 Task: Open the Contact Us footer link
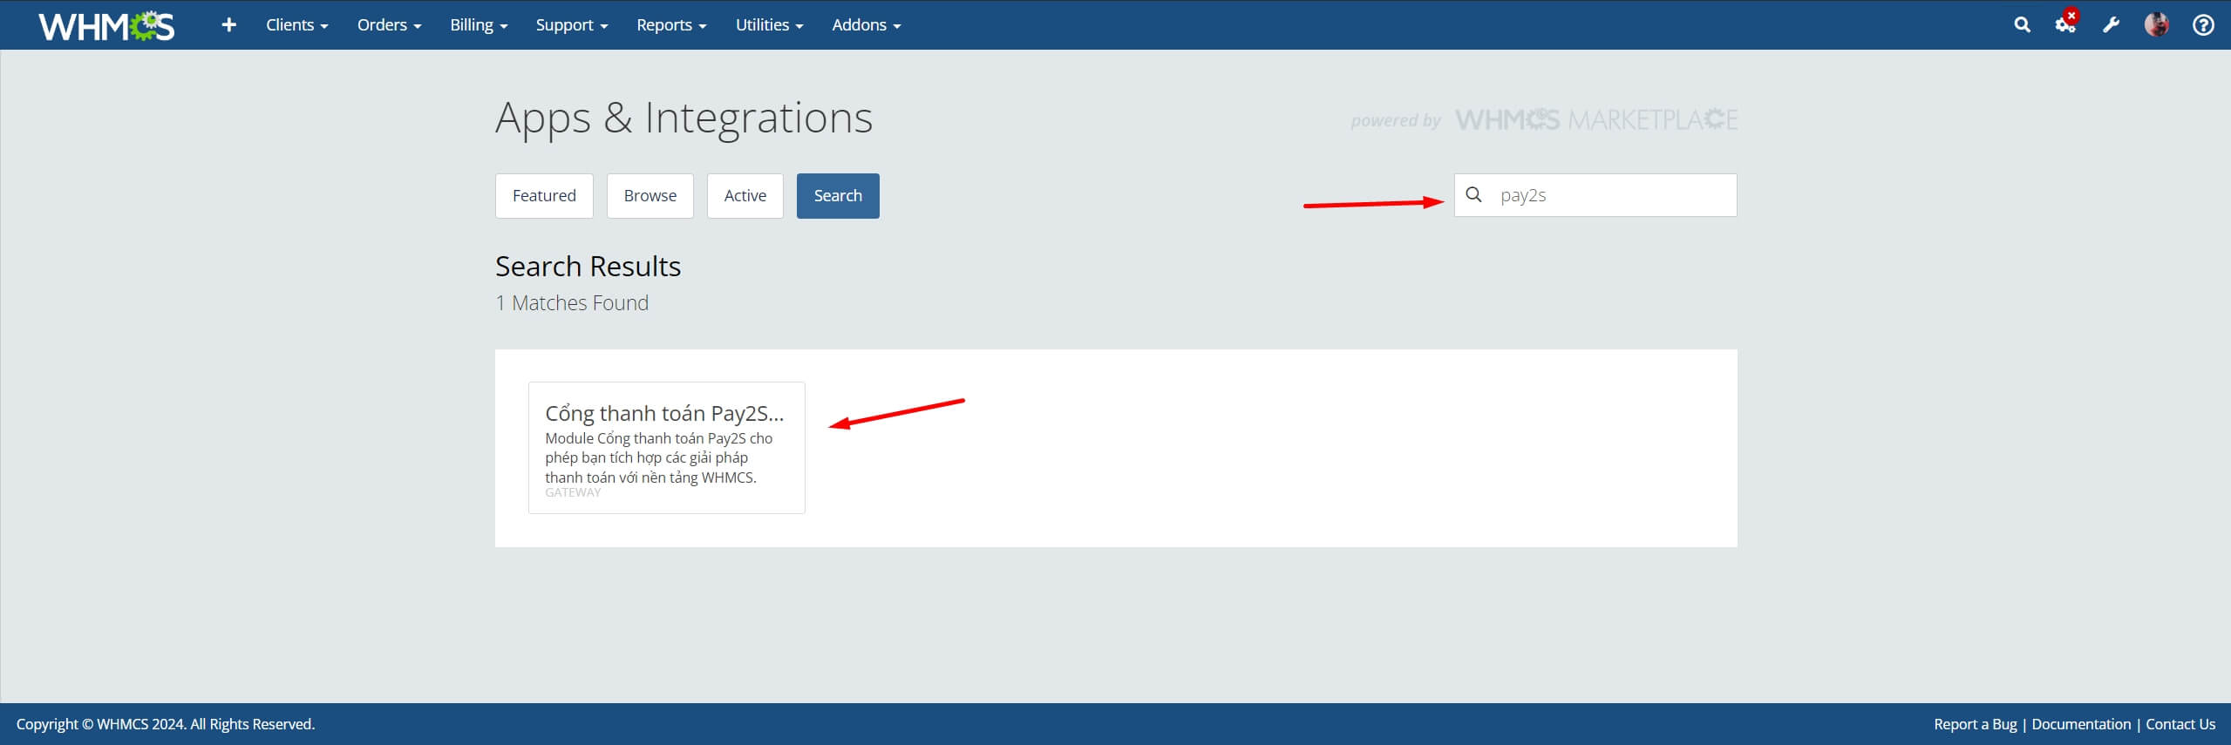click(x=2180, y=724)
